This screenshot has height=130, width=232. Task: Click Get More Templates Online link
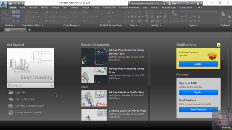click(x=30, y=106)
